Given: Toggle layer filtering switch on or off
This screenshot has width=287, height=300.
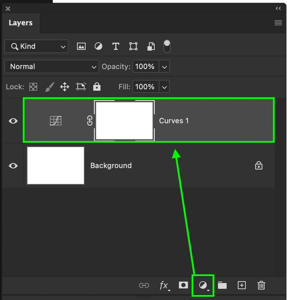Looking at the screenshot, I should pos(167,46).
